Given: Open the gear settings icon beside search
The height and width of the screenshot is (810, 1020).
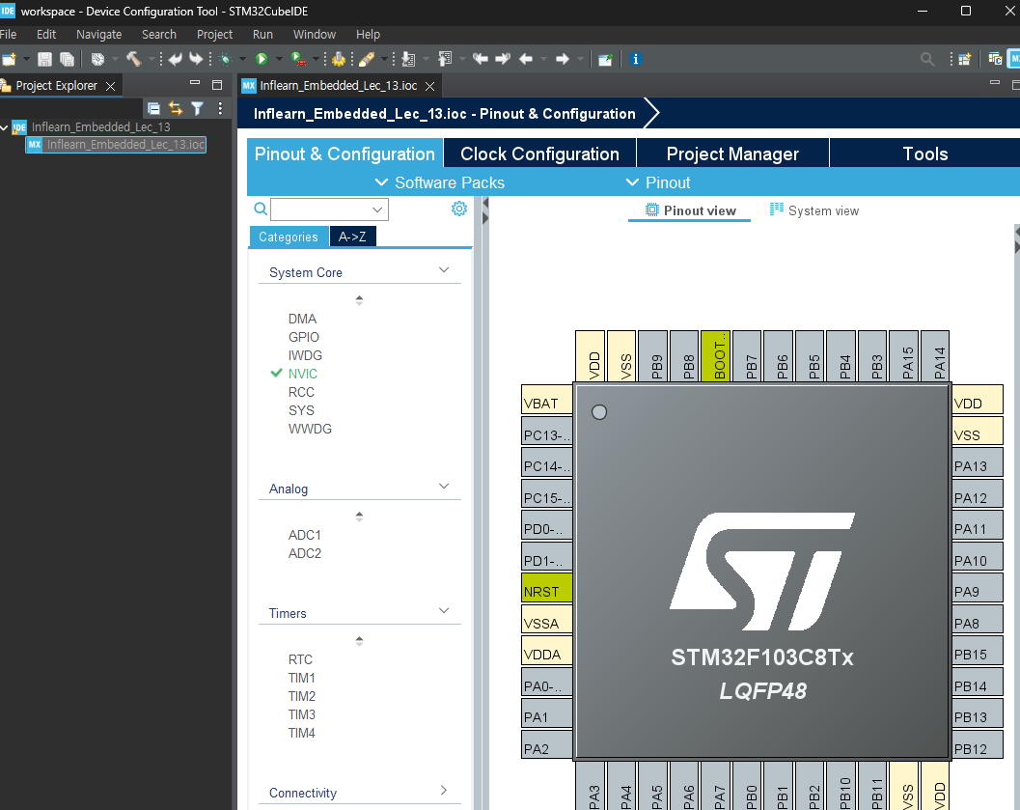Looking at the screenshot, I should pyautogui.click(x=459, y=209).
